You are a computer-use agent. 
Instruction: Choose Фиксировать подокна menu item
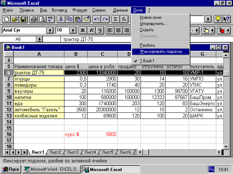161,51
